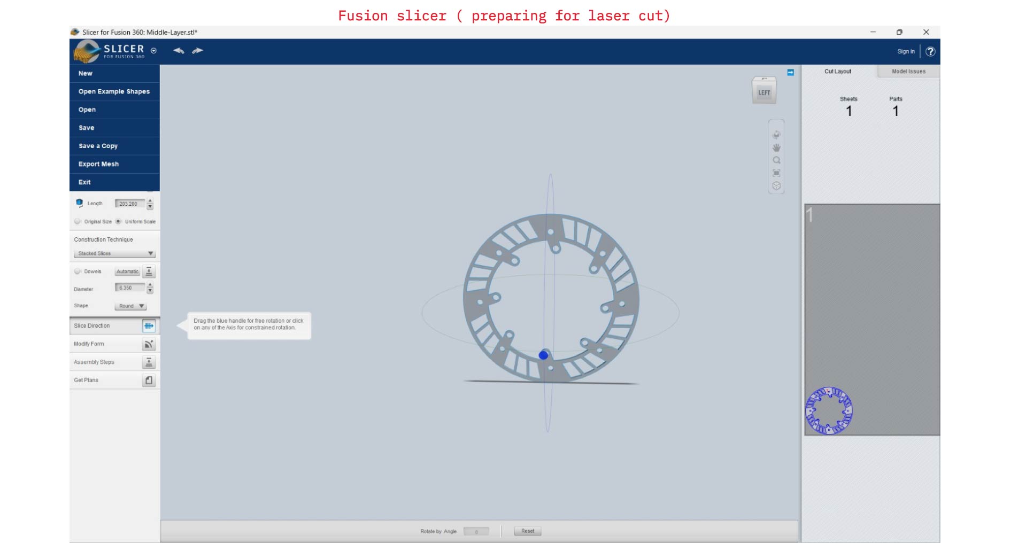Click the Rotate by Angle input field
1010x551 pixels.
[476, 532]
